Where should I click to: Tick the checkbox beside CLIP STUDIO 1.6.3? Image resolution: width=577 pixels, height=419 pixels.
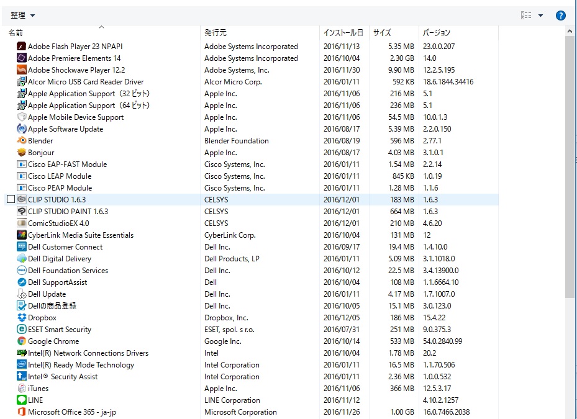[x=10, y=199]
